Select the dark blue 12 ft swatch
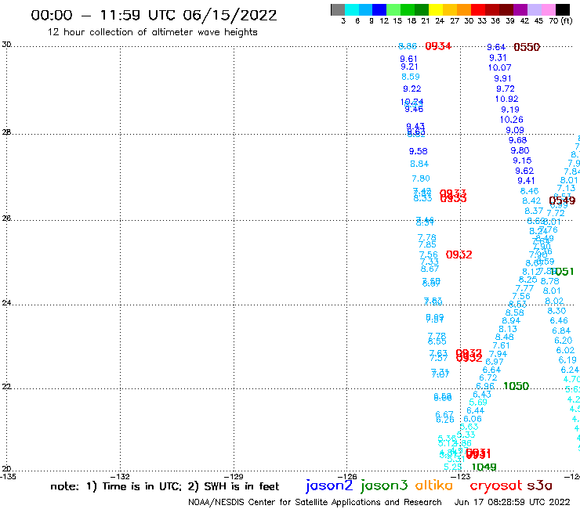The height and width of the screenshot is (509, 580). click(379, 9)
